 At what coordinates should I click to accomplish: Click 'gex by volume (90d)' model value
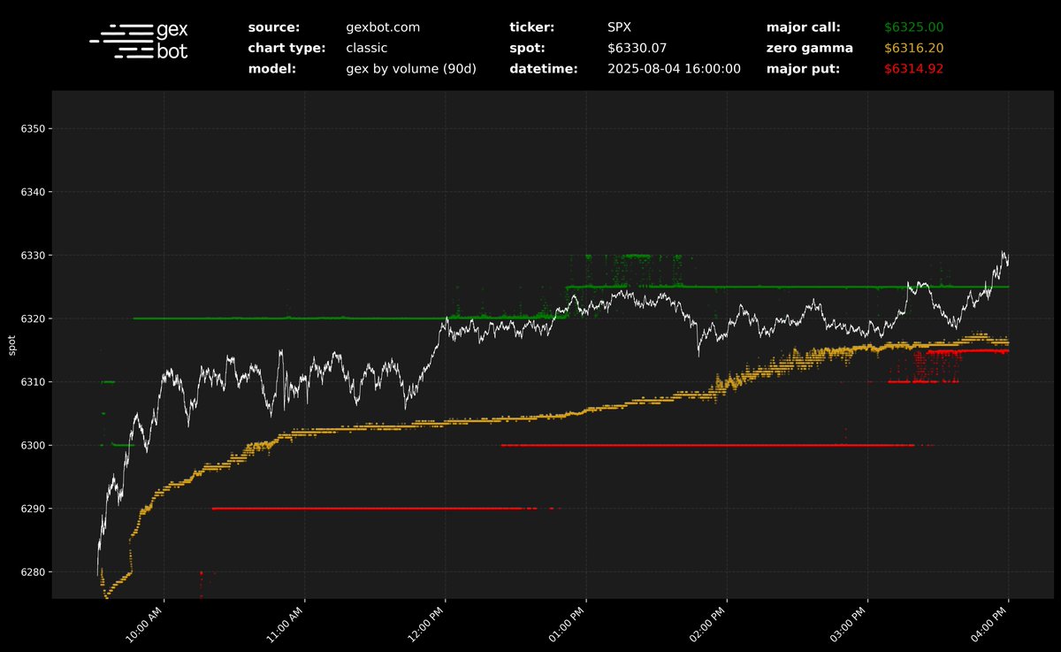coord(411,68)
